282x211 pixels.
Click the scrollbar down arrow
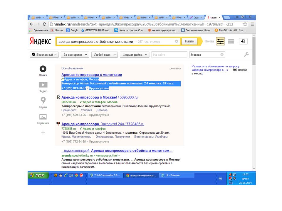[254, 169]
